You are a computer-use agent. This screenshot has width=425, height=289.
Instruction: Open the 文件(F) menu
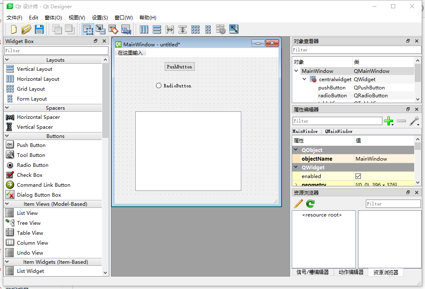pos(14,18)
